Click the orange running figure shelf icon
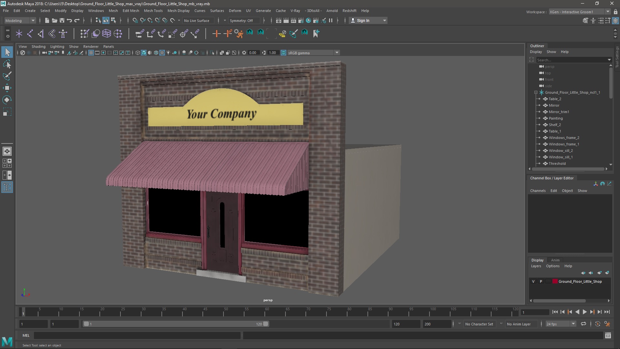Screen dimensions: 620x349 pos(239,33)
